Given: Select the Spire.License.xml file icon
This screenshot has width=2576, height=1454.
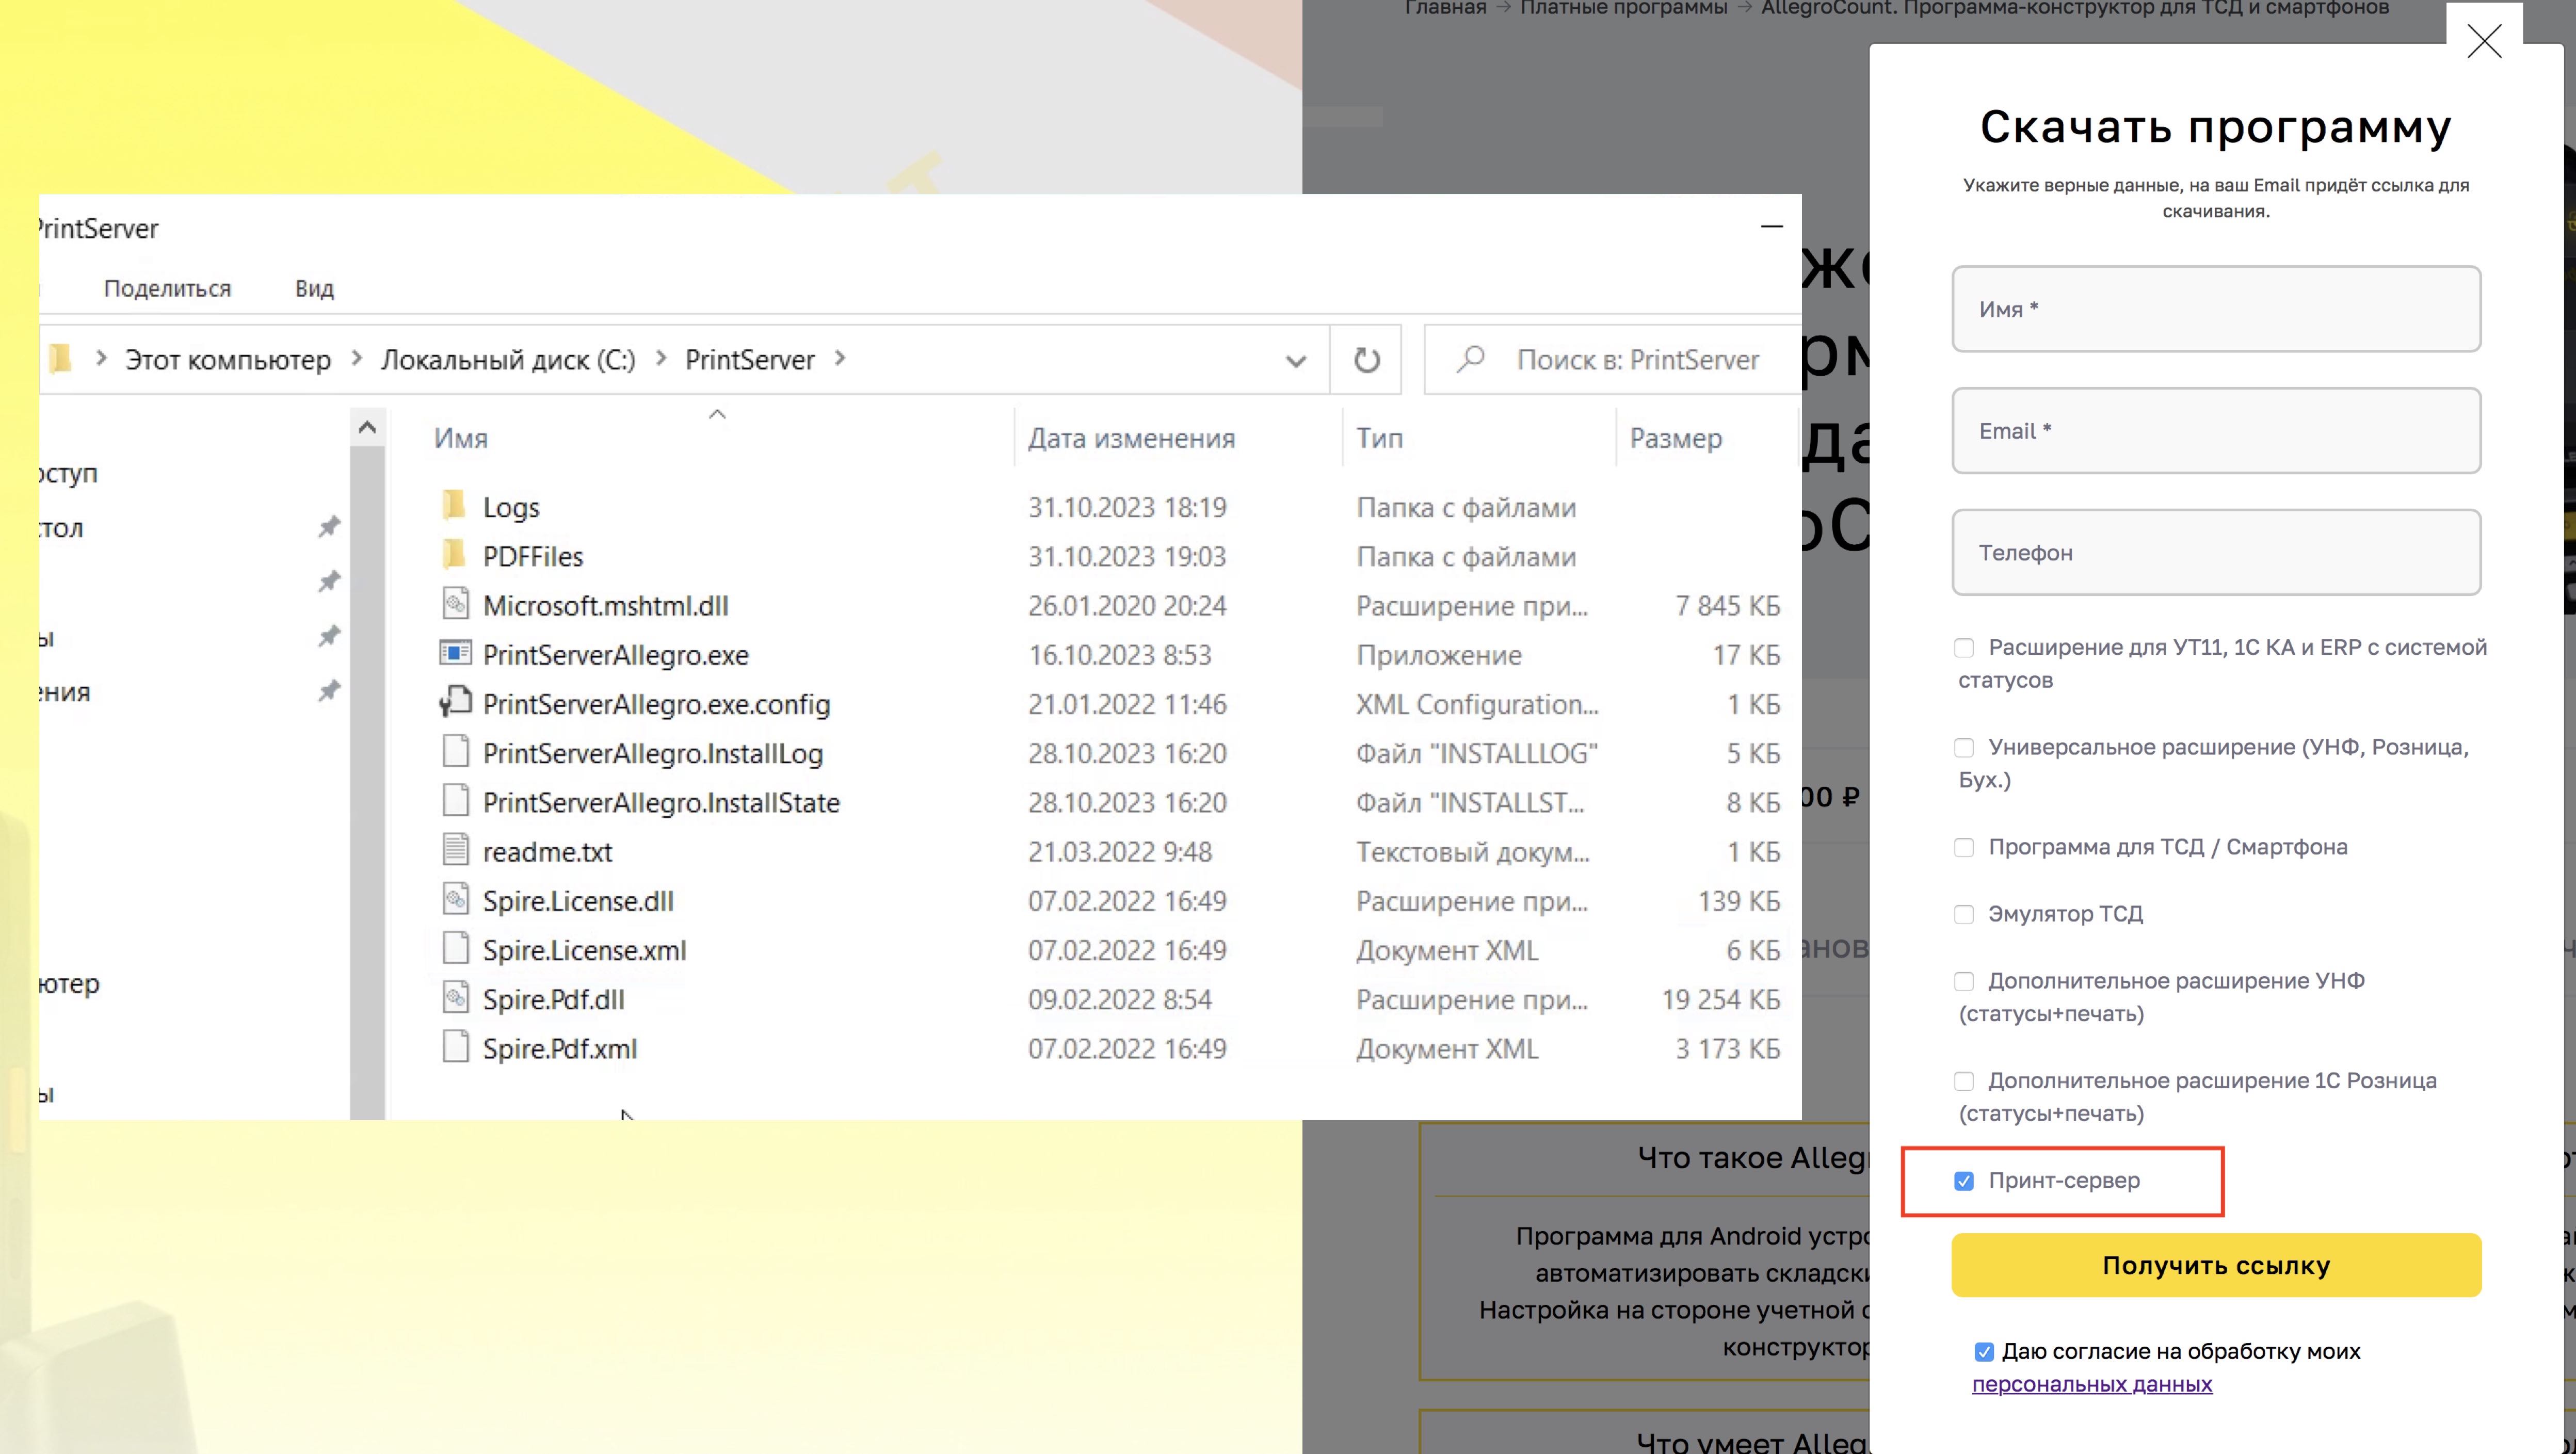Looking at the screenshot, I should pyautogui.click(x=455, y=948).
